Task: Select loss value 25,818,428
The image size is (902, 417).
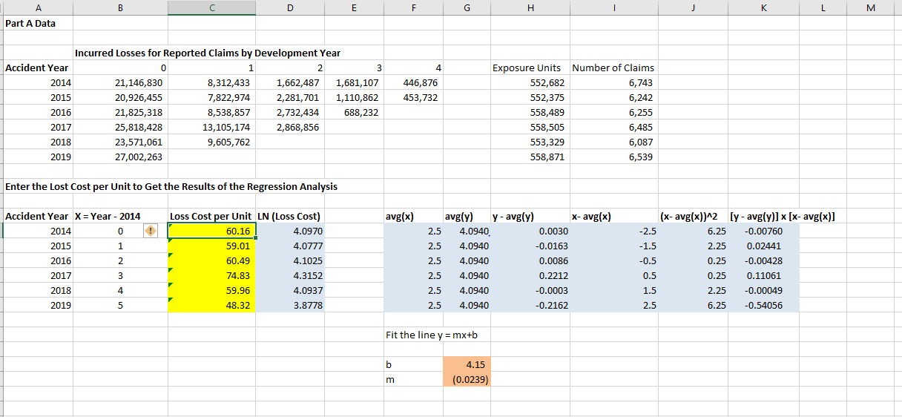Action: (139, 127)
